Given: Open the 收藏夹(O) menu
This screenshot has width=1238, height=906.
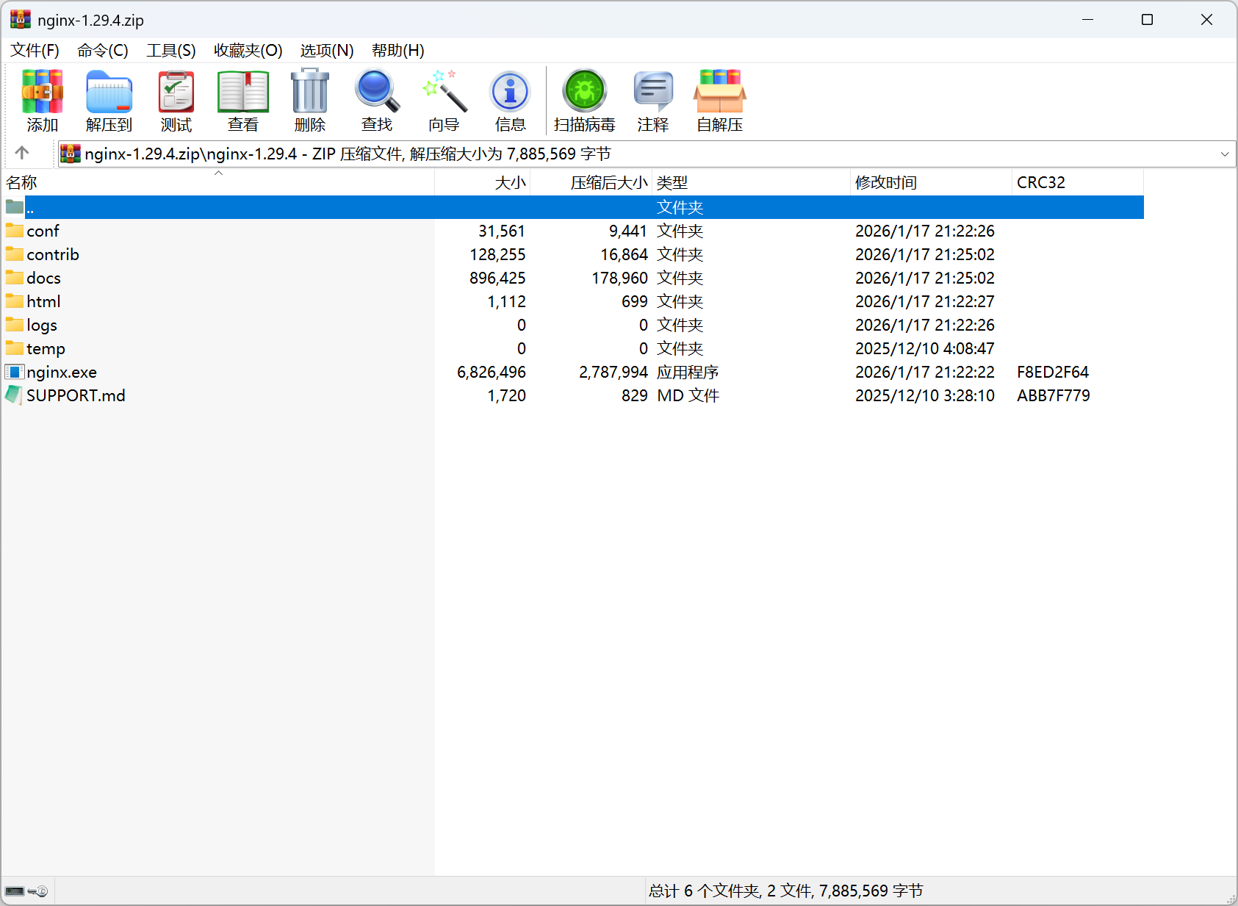Looking at the screenshot, I should (248, 50).
